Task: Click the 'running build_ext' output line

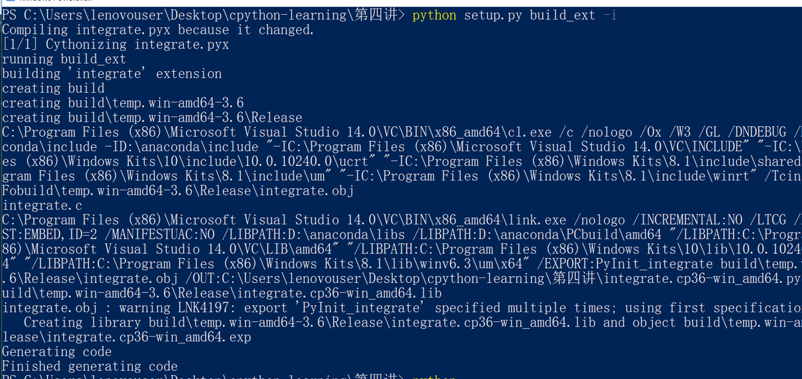Action: (64, 59)
